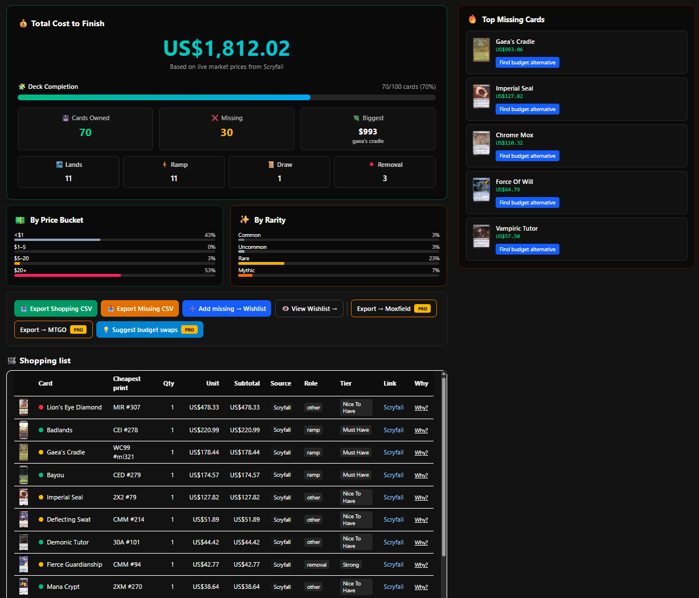Click the red X icon in the Missing stat box
The height and width of the screenshot is (598, 699).
point(215,118)
